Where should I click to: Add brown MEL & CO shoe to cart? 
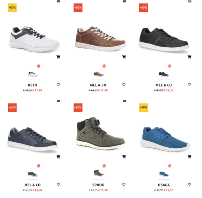(x=124, y=57)
